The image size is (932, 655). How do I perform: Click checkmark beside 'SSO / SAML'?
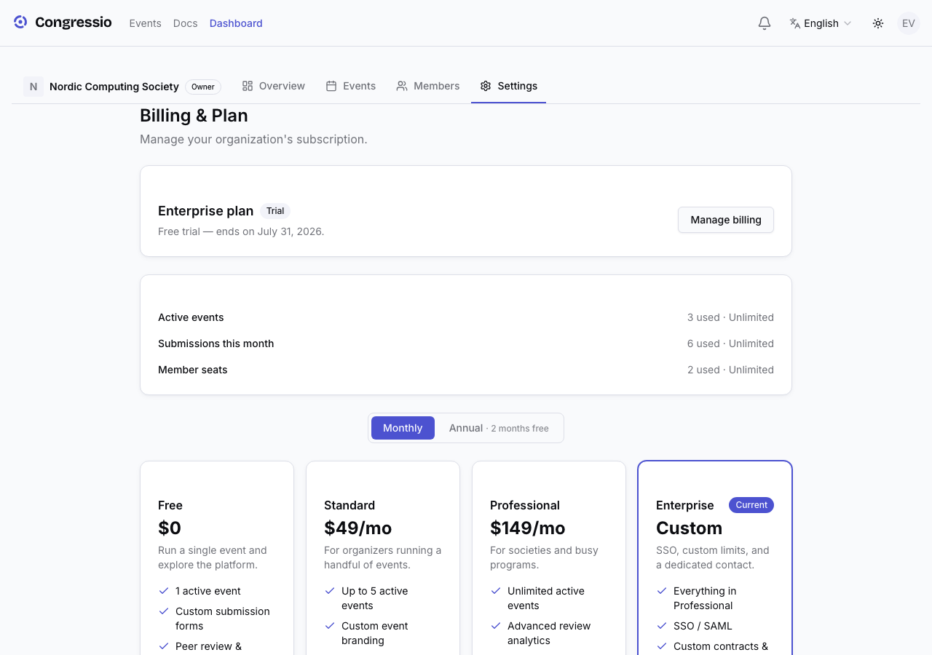coord(662,626)
